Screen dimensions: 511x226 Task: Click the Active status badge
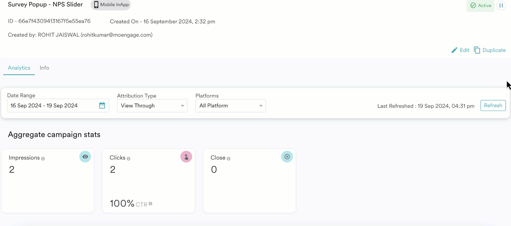(480, 6)
